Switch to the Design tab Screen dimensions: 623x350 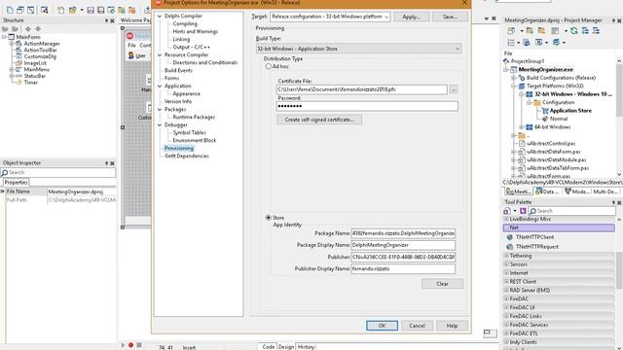[285, 347]
